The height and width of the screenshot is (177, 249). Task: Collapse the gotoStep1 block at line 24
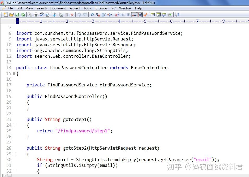[x=14, y=125]
